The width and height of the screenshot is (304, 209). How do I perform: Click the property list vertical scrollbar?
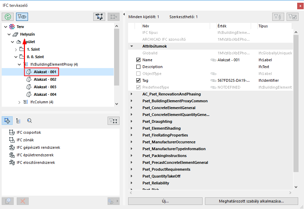pos(296,103)
